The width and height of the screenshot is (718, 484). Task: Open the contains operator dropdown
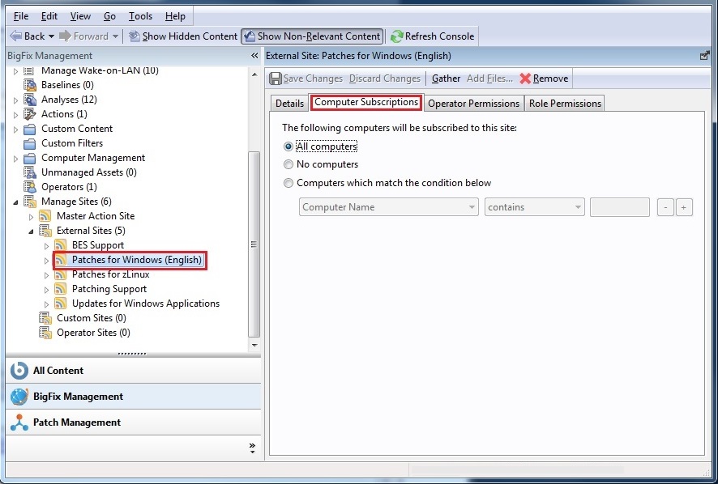534,207
